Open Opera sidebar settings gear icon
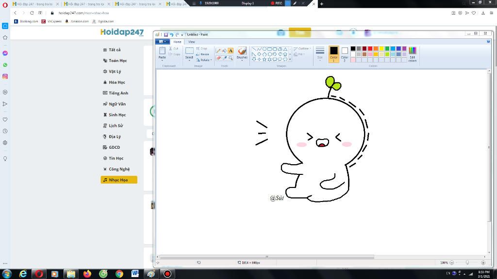The image size is (497, 279). [5, 143]
